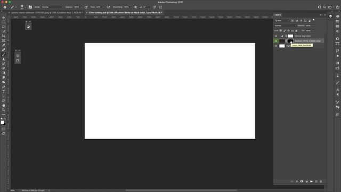This screenshot has height=192, width=341.
Task: Open layer Opacity slider dropdown
Action: (x=313, y=26)
